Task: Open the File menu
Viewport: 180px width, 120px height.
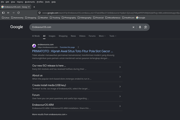Action: point(2,2)
